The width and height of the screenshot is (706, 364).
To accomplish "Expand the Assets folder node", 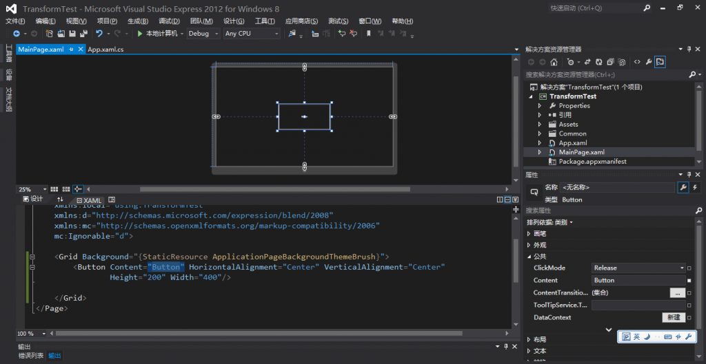I will [x=540, y=125].
